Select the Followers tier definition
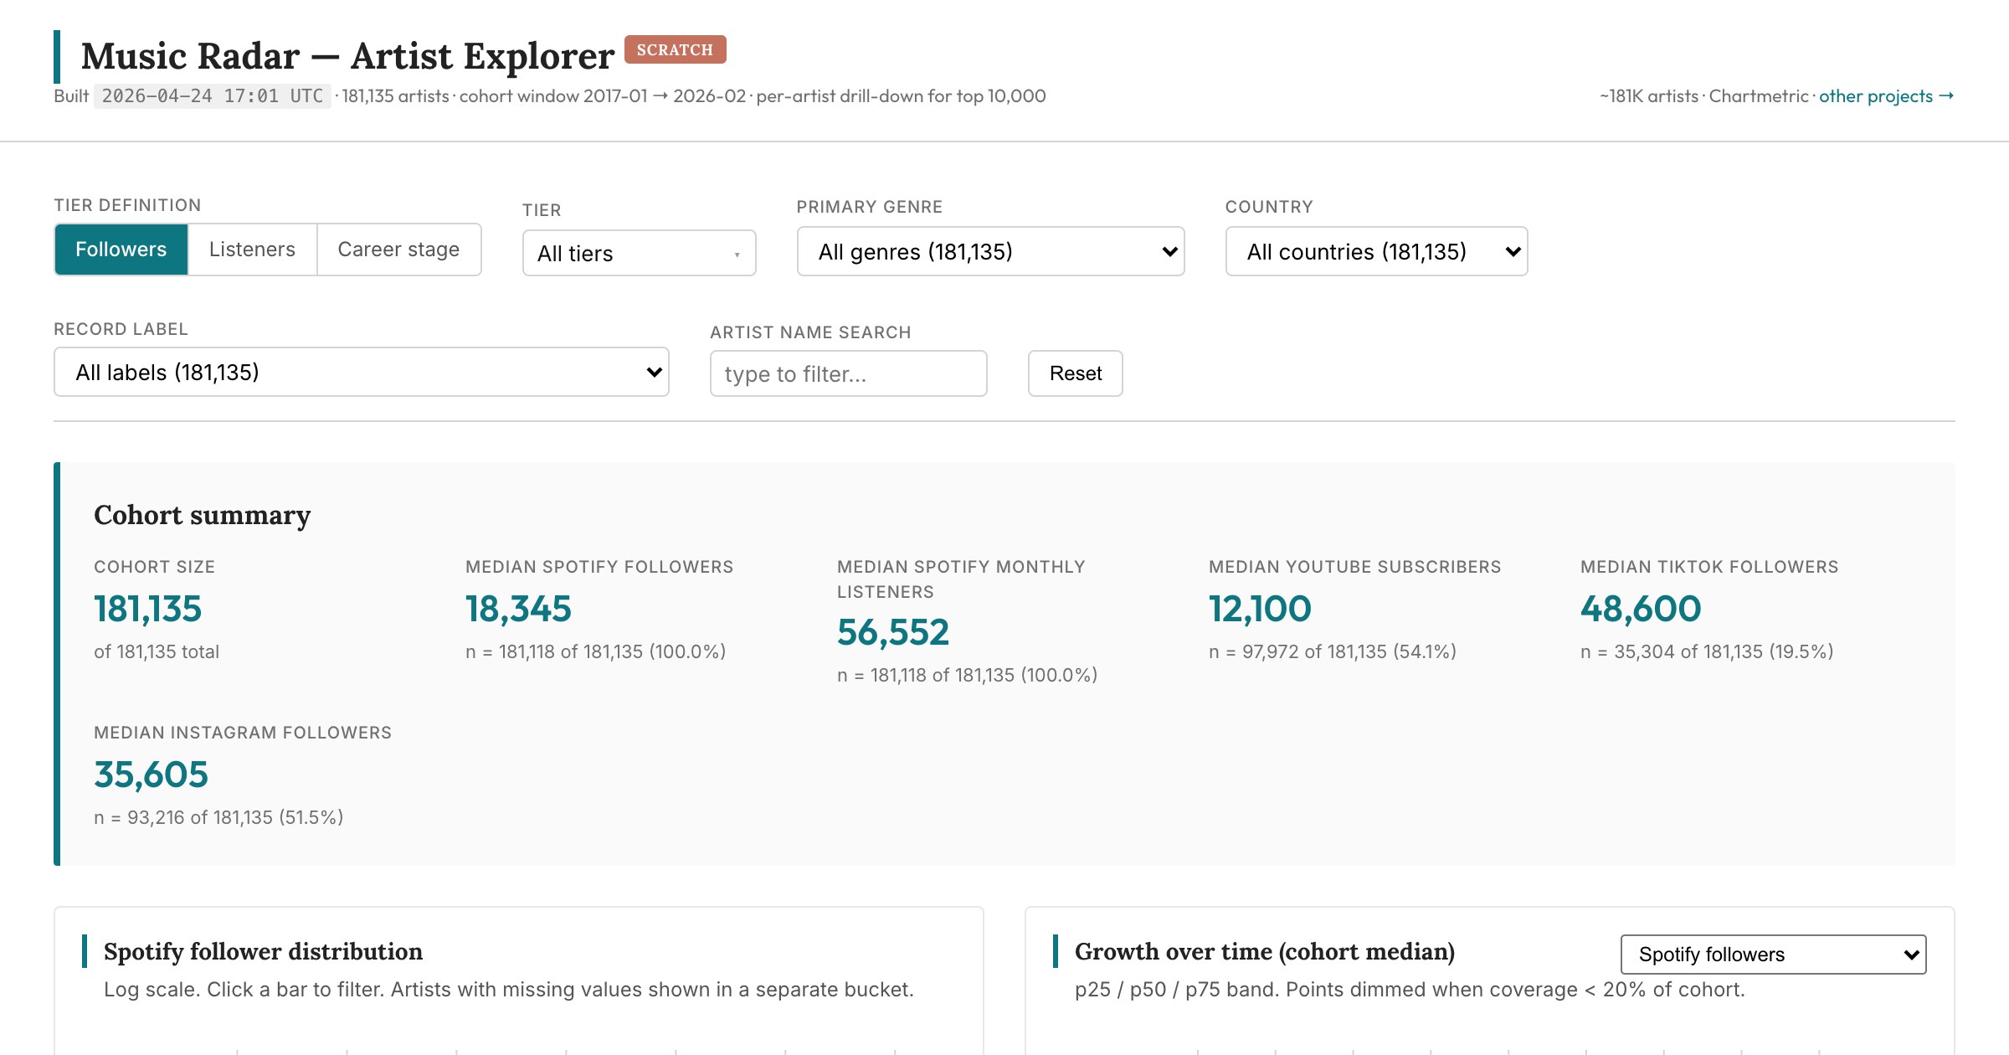The width and height of the screenshot is (2009, 1055). [x=121, y=250]
